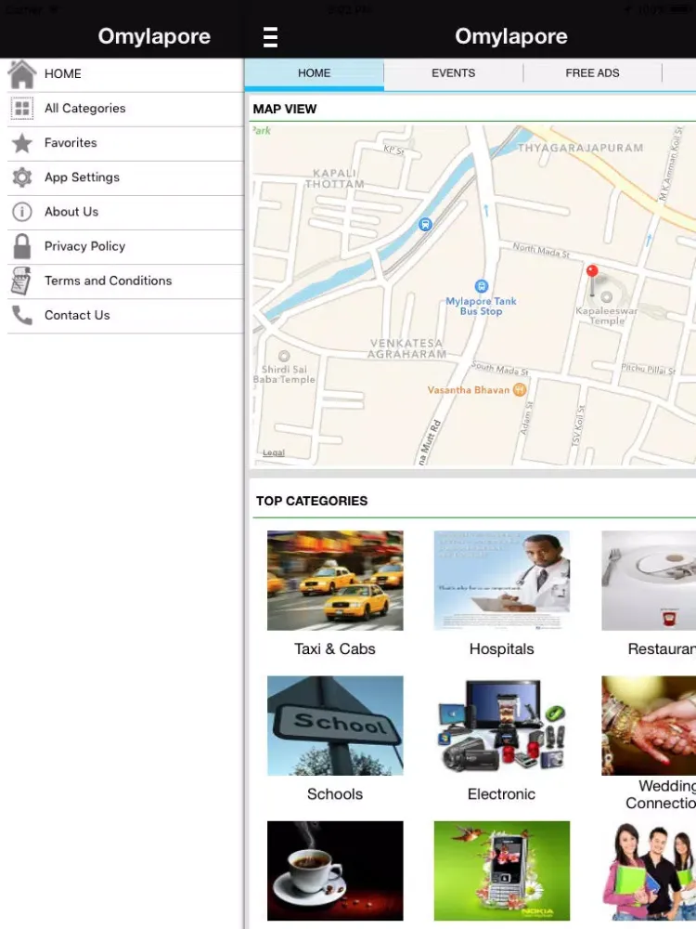Open the Nokia mobile phone category thumbnail

[x=502, y=870]
